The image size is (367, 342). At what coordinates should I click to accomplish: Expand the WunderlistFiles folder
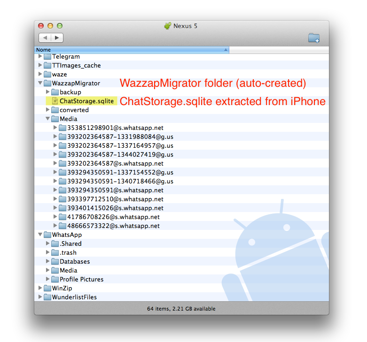click(x=40, y=296)
